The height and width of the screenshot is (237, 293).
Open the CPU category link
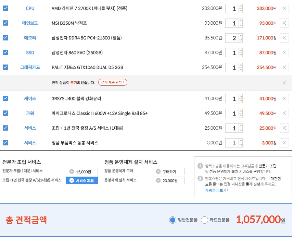[30, 9]
